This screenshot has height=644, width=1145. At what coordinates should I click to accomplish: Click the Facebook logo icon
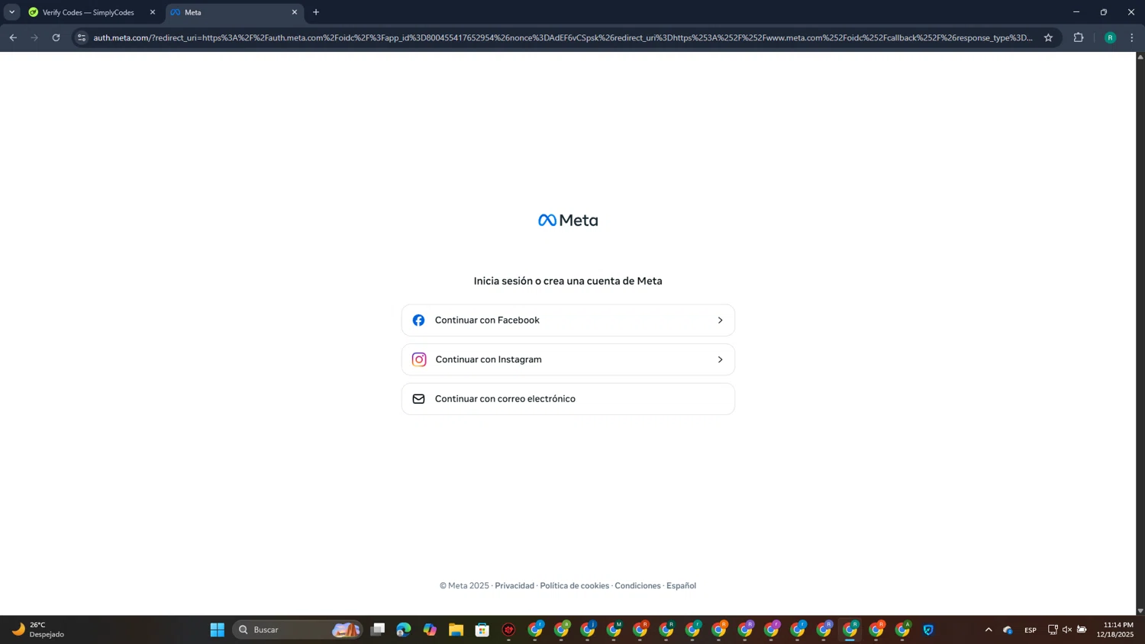coord(418,320)
